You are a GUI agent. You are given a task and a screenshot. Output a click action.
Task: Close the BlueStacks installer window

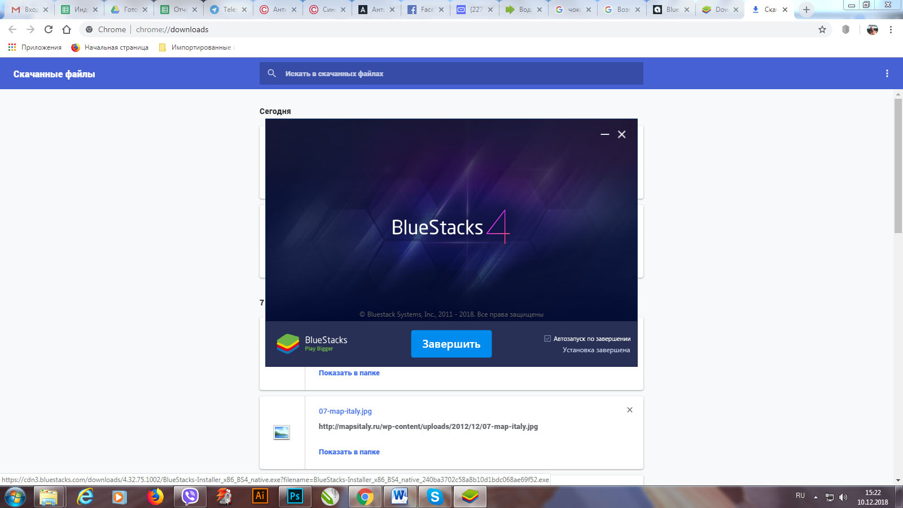pyautogui.click(x=622, y=134)
